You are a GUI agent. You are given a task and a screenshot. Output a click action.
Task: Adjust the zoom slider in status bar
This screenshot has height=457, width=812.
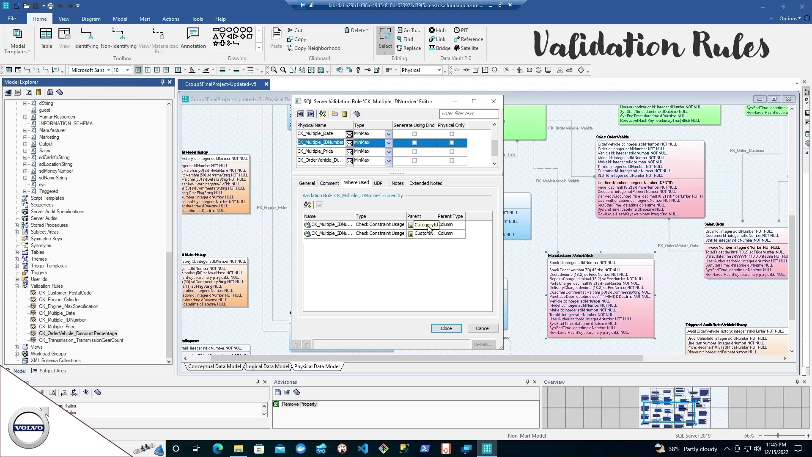pos(777,435)
